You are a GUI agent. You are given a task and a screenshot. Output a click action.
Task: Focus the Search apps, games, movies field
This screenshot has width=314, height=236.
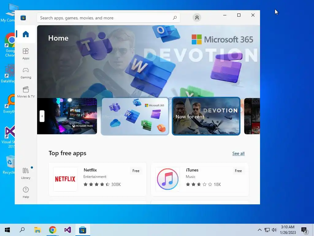[x=108, y=18]
